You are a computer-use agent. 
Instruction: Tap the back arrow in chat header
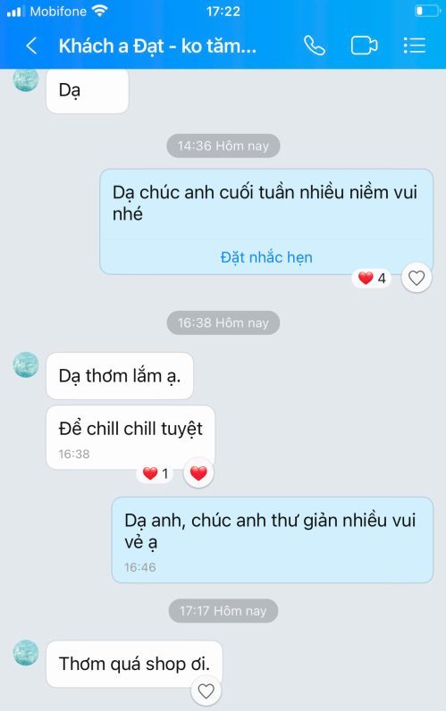pos(31,46)
